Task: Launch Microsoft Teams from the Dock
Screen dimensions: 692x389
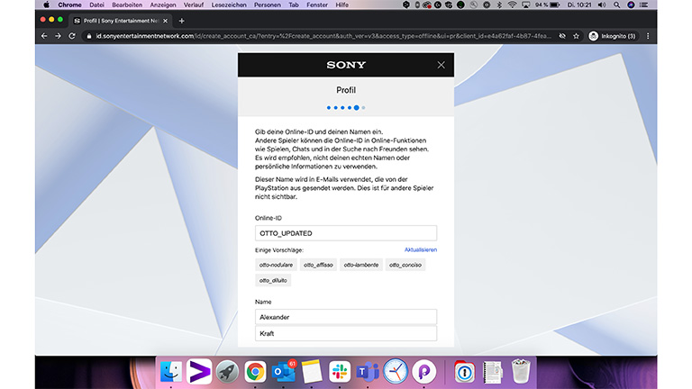Action: [x=368, y=370]
